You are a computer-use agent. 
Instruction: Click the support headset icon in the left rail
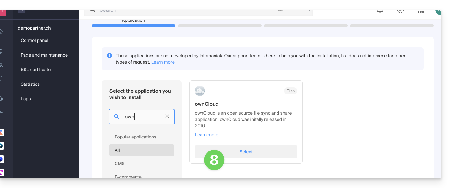tap(1, 99)
